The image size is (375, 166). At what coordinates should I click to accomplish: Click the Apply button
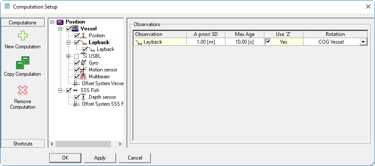tap(100, 158)
